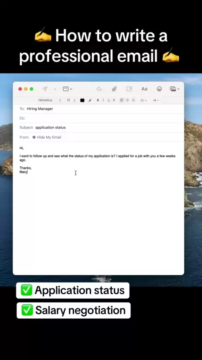Toggle bold formatting
The image size is (202, 360).
98,100
